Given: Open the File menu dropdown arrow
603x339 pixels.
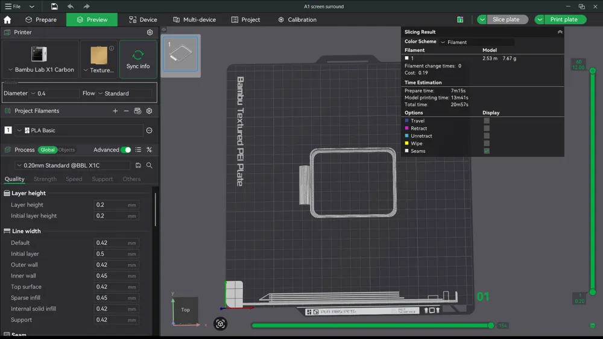Looking at the screenshot, I should 31,7.
